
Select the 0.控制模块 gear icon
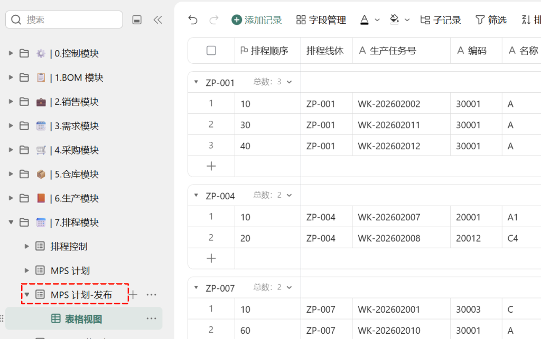click(41, 53)
